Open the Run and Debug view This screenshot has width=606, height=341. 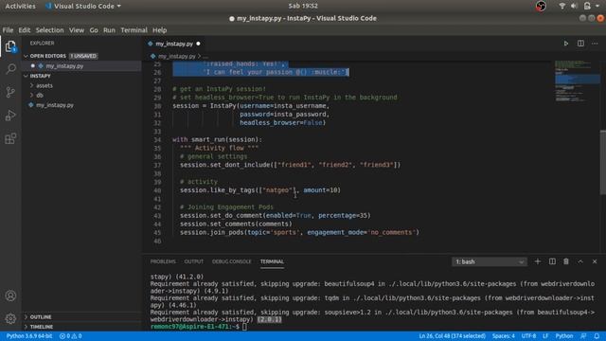tap(10, 116)
